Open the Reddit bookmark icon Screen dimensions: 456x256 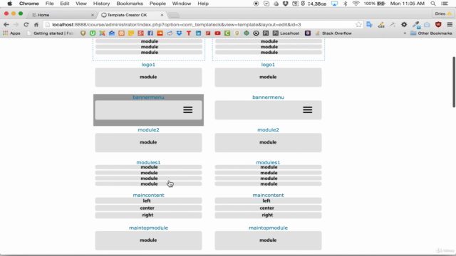tap(170, 33)
